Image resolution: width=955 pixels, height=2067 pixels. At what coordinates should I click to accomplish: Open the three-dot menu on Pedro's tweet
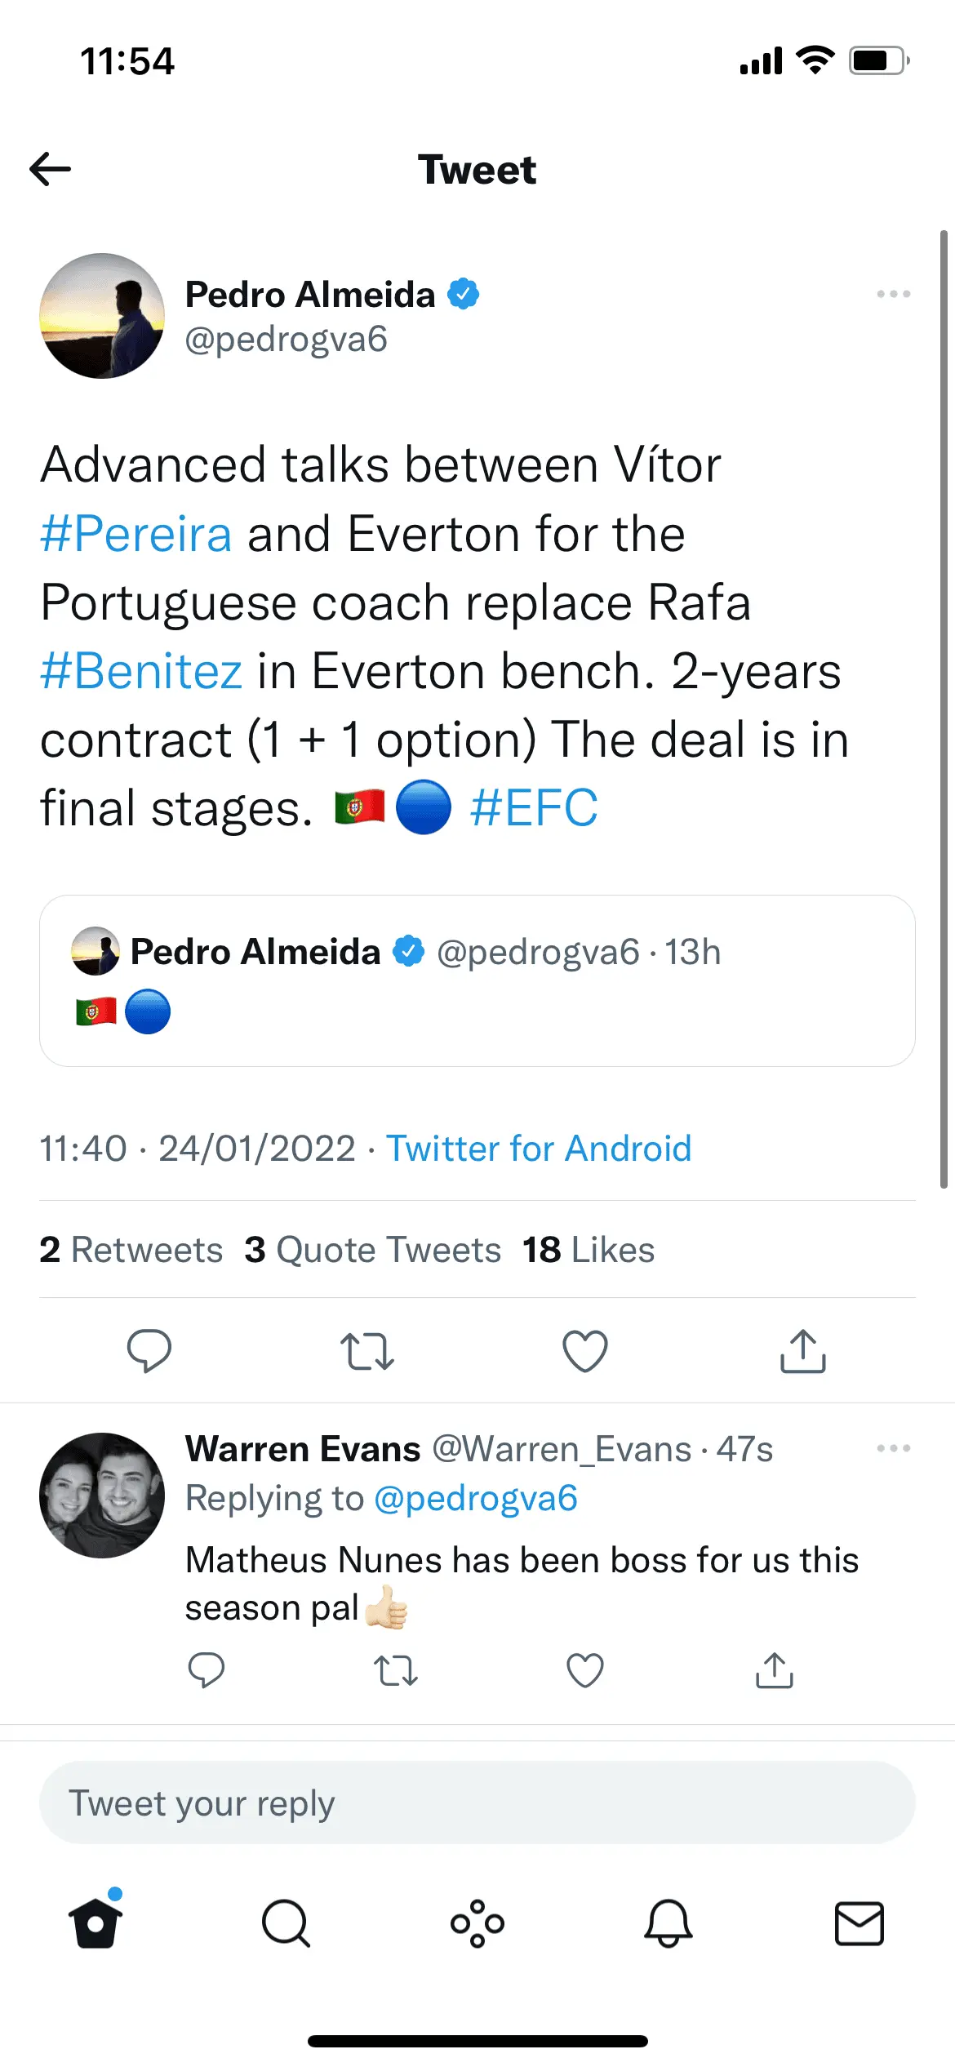pos(893,294)
